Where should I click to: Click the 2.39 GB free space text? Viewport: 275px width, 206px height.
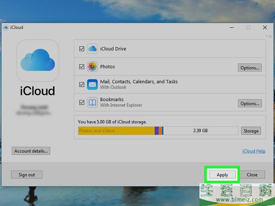click(201, 131)
